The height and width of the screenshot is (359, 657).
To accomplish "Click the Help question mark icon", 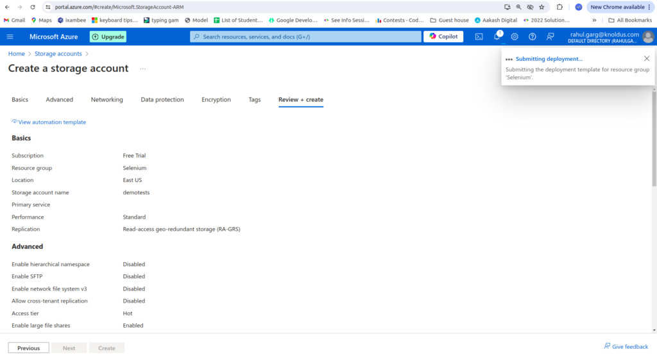I will [532, 37].
